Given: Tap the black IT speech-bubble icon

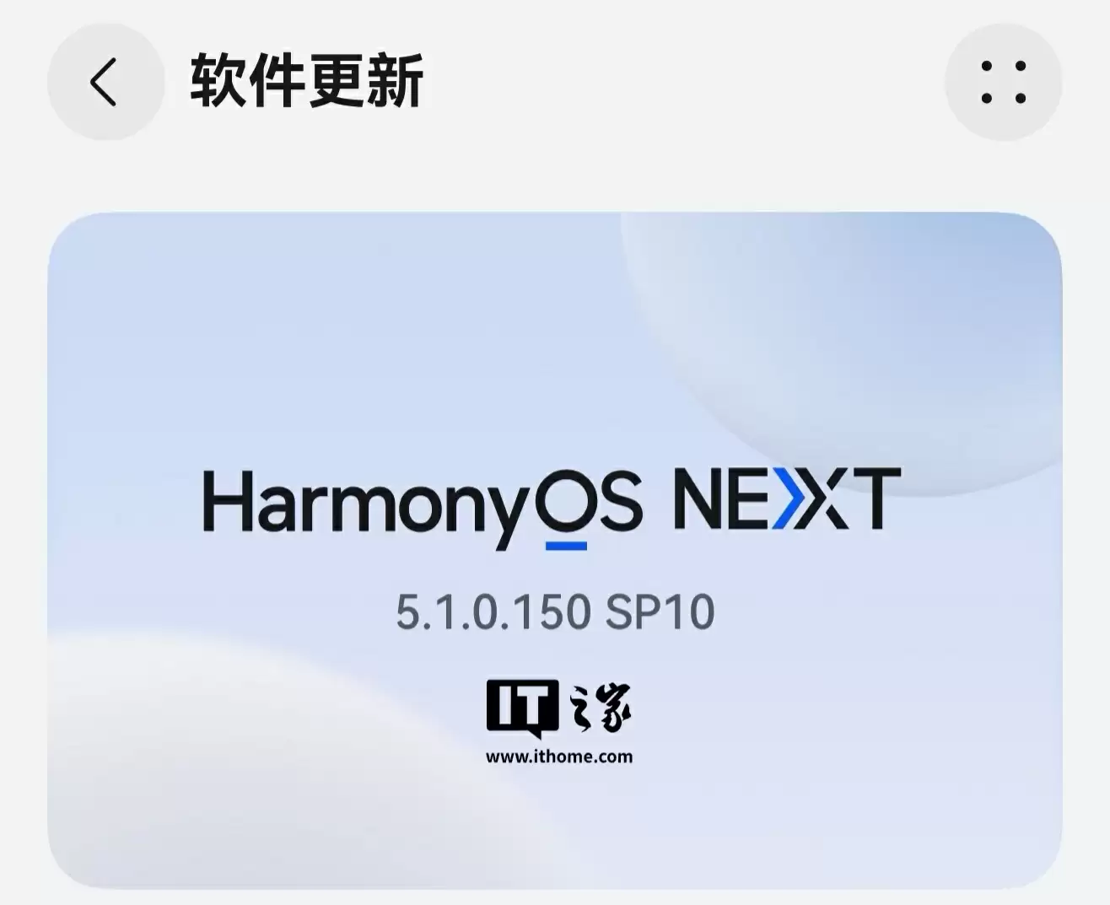Looking at the screenshot, I should [522, 708].
